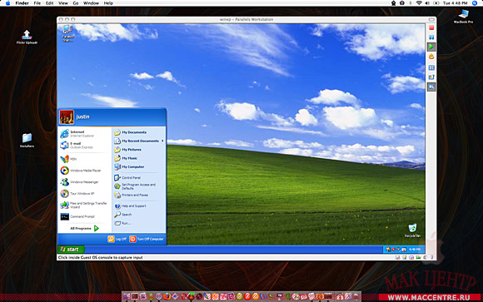Launch MSN from the Start menu
483x302 pixels.
coord(68,159)
